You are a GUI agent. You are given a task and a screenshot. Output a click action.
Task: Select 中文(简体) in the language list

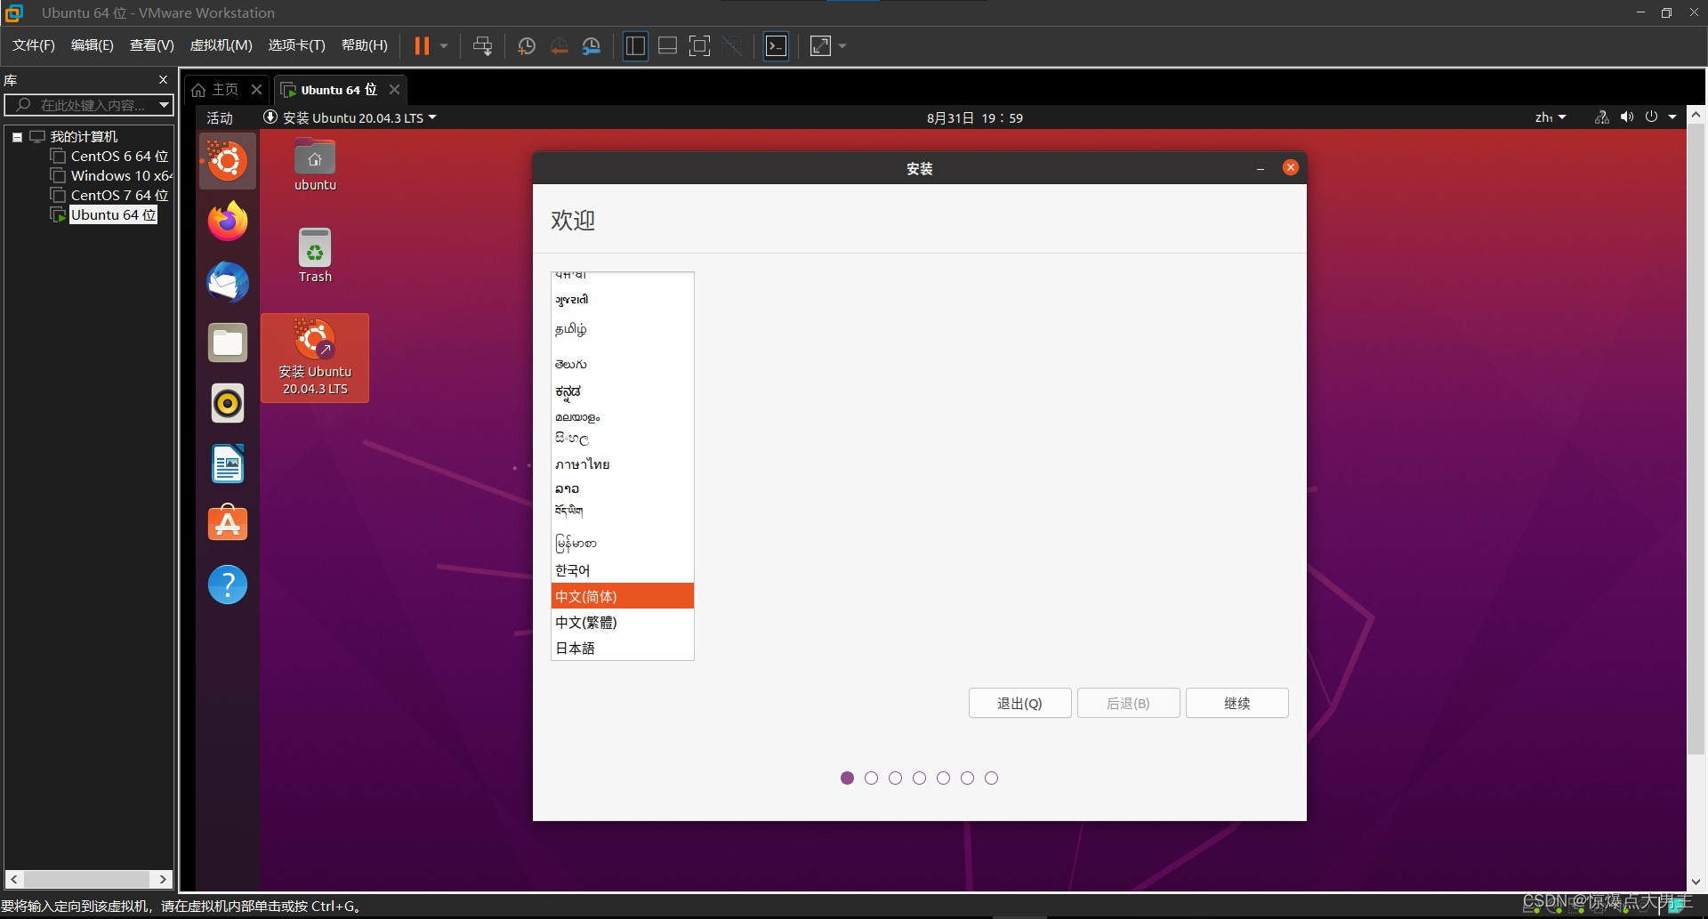click(623, 596)
